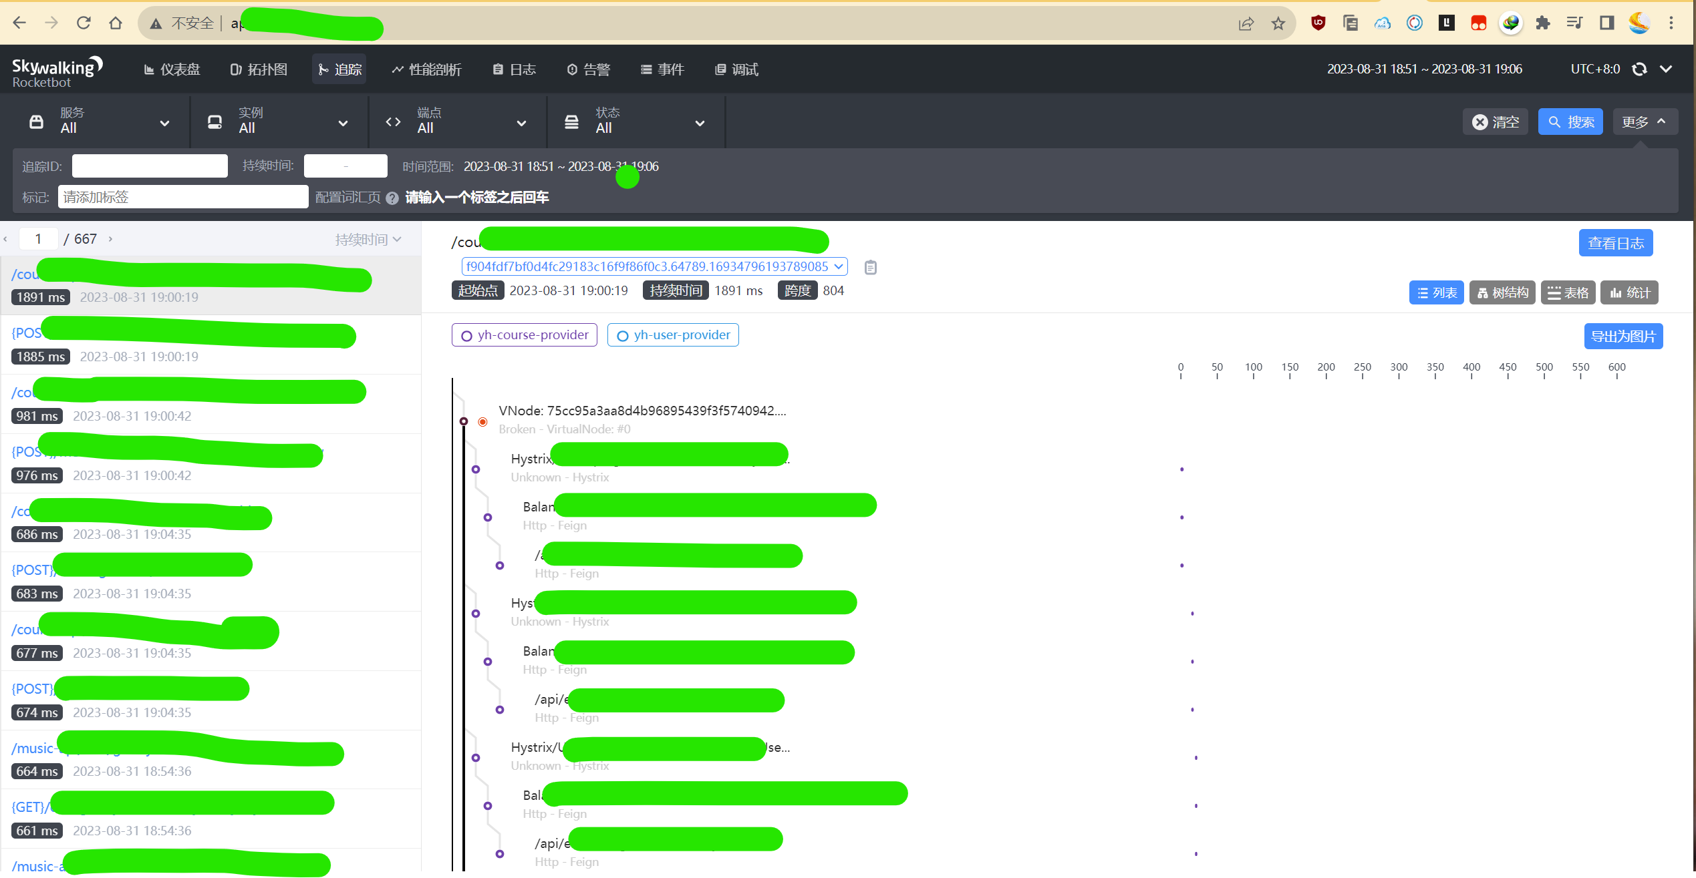Go to the 日志 log tab
This screenshot has height=878, width=1696.
pyautogui.click(x=514, y=69)
